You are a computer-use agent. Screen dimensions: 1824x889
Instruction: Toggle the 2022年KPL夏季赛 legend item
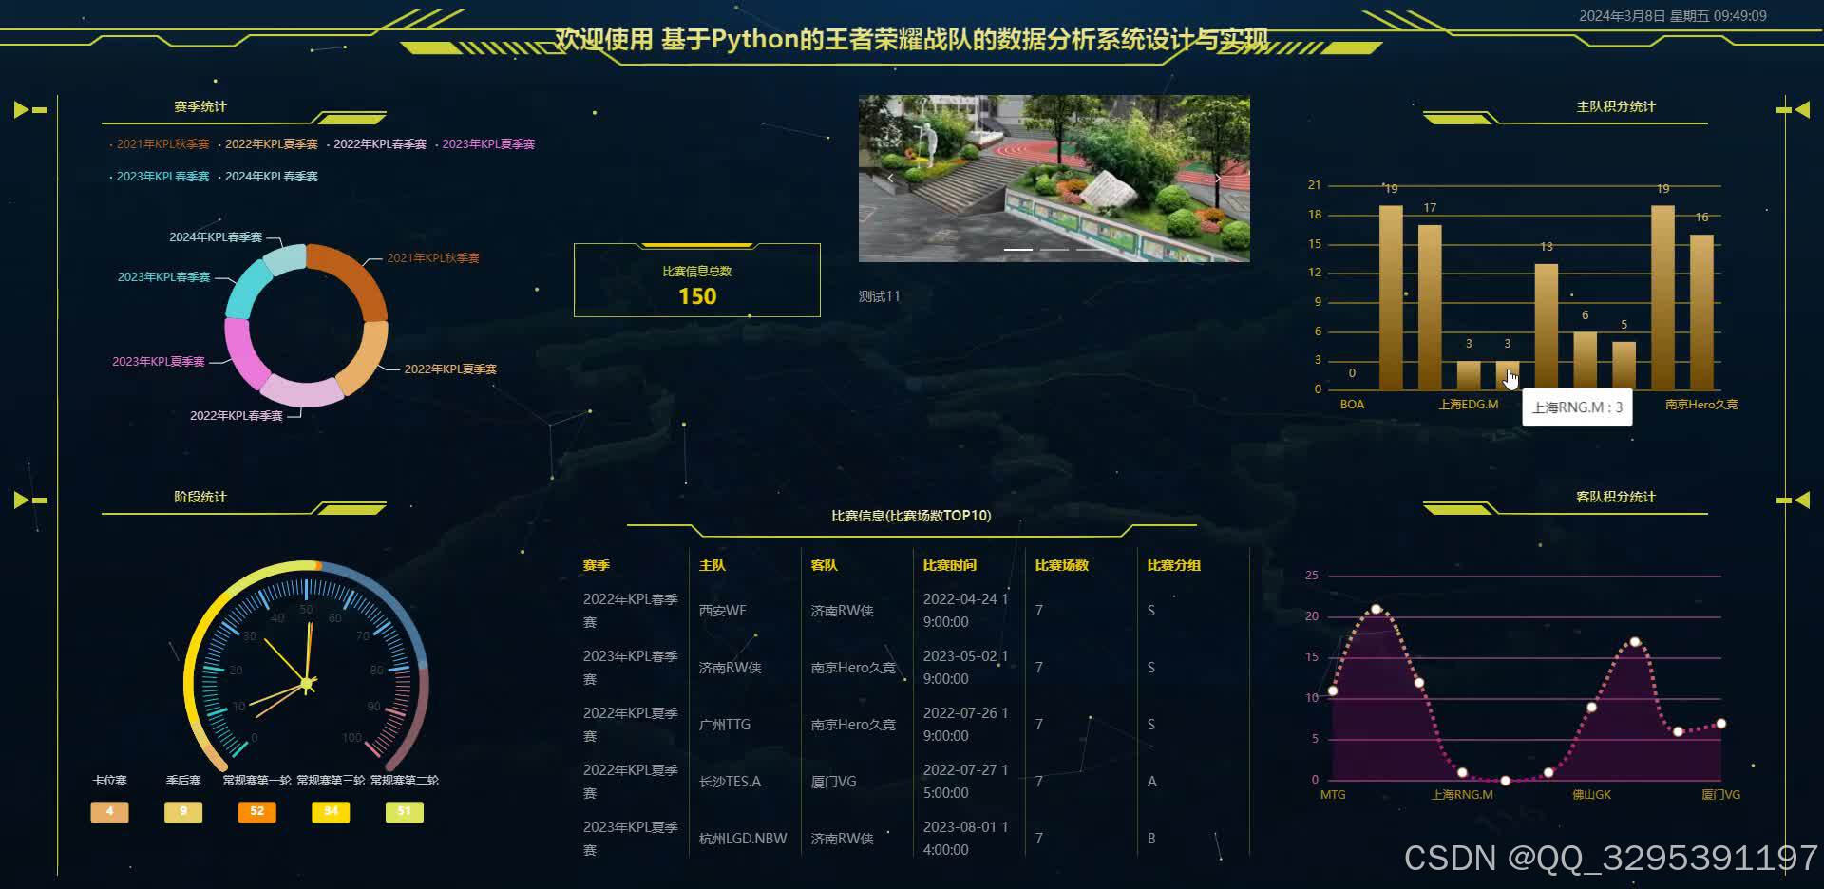268,144
